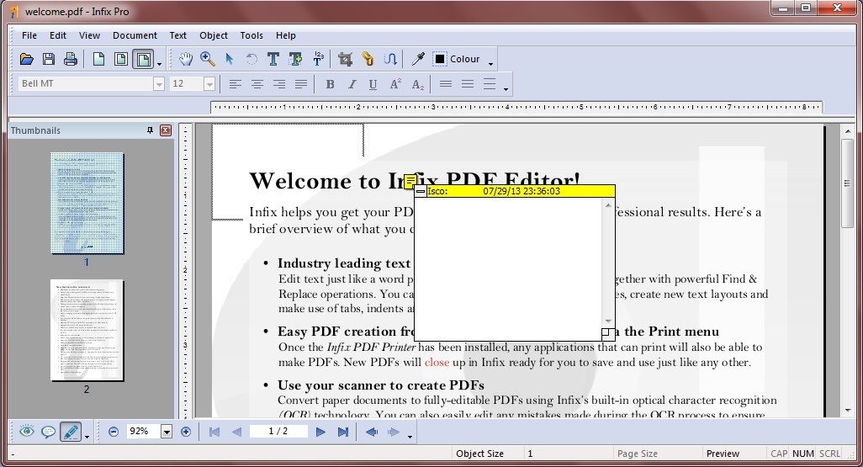Viewport: 863px width, 467px height.
Task: Expand the Colour toolbar options arrow
Action: point(491,64)
